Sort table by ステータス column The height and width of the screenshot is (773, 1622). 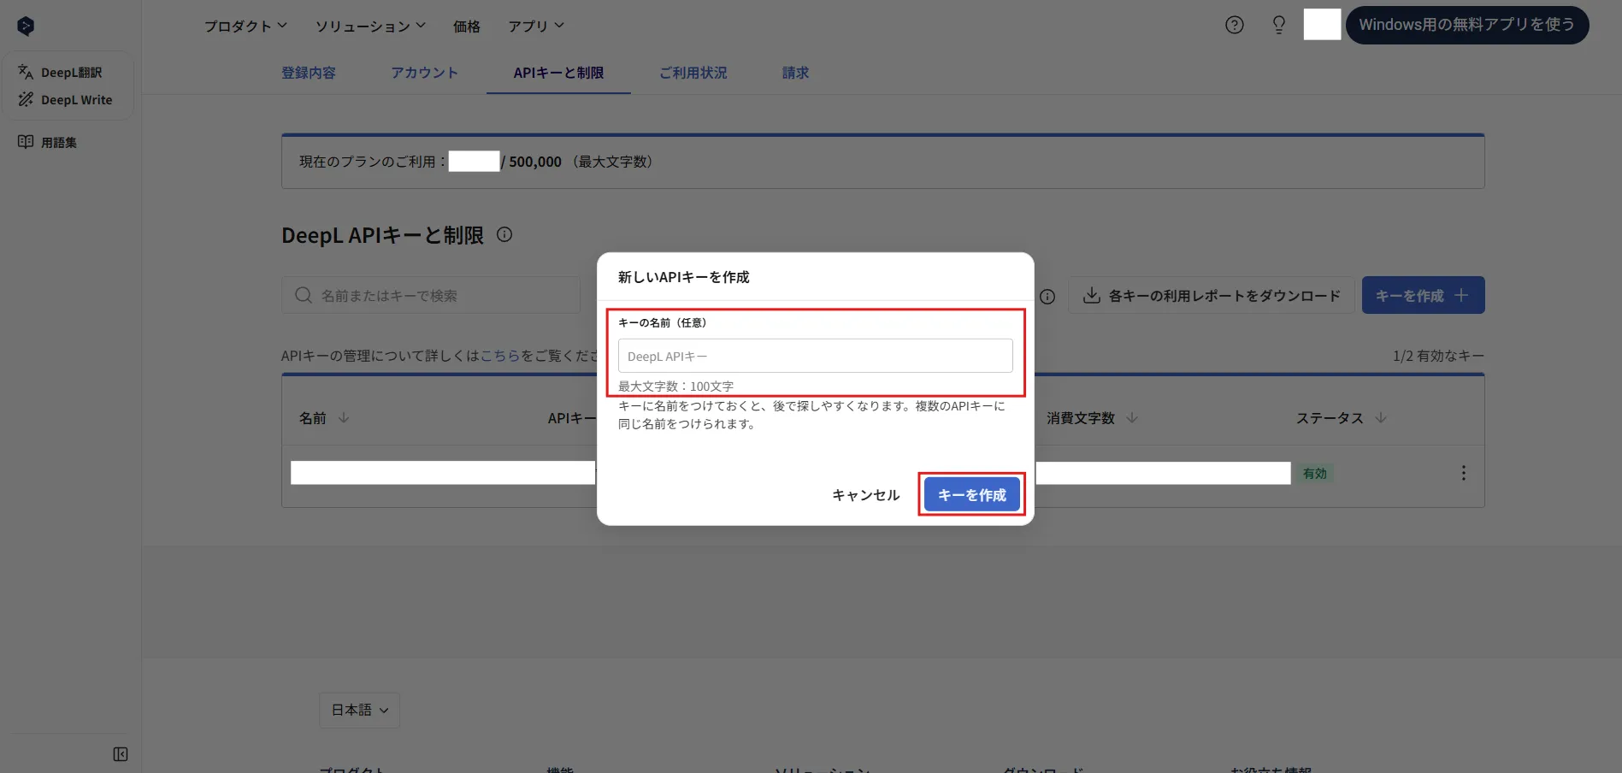1342,418
